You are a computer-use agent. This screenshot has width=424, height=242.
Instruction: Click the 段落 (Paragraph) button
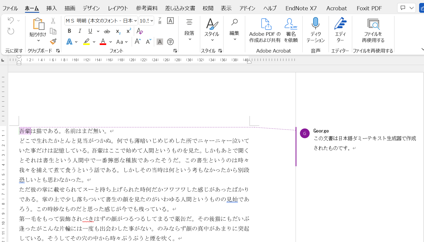pyautogui.click(x=189, y=30)
